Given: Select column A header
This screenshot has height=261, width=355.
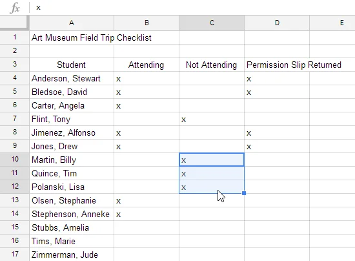Looking at the screenshot, I should 72,23.
